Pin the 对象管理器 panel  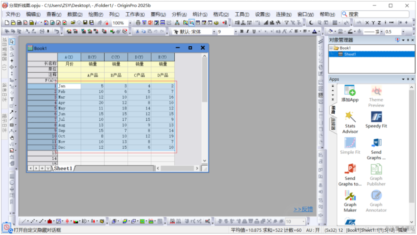point(408,40)
